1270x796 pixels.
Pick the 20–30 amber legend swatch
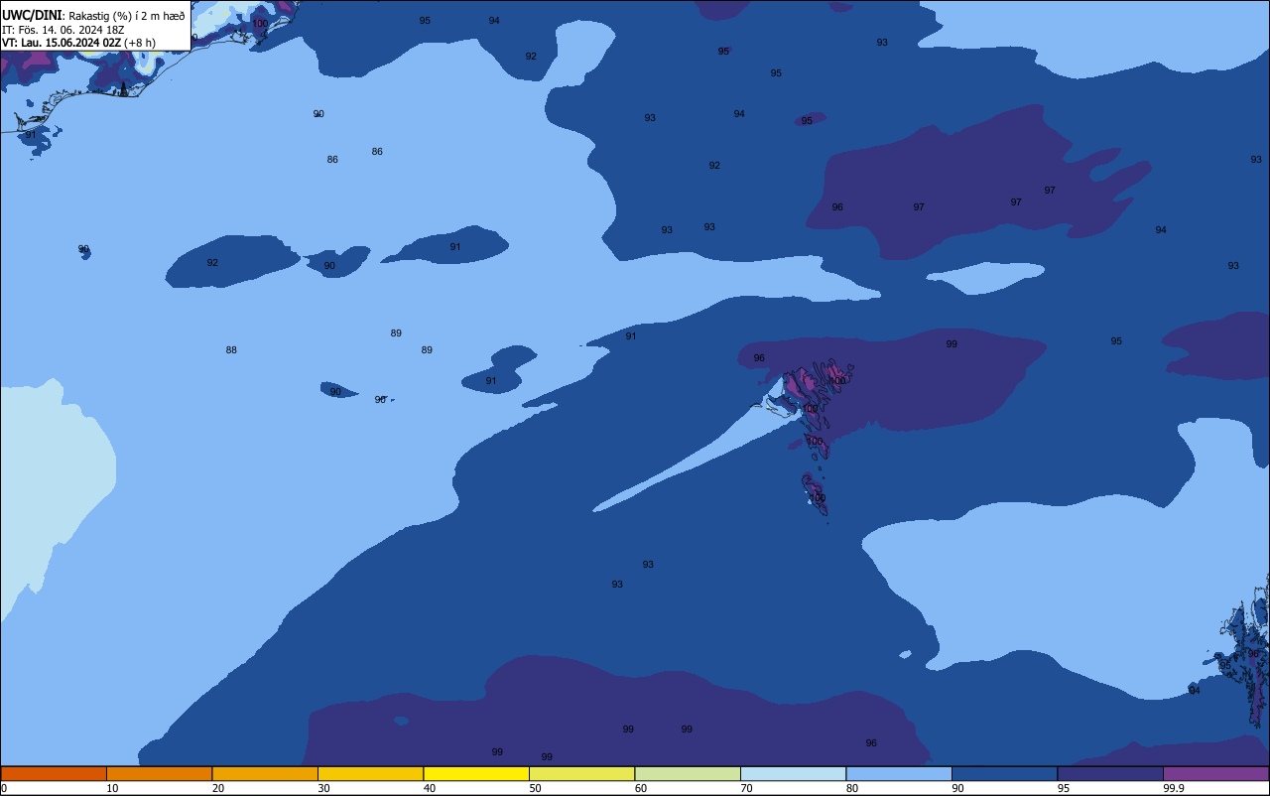point(265,773)
